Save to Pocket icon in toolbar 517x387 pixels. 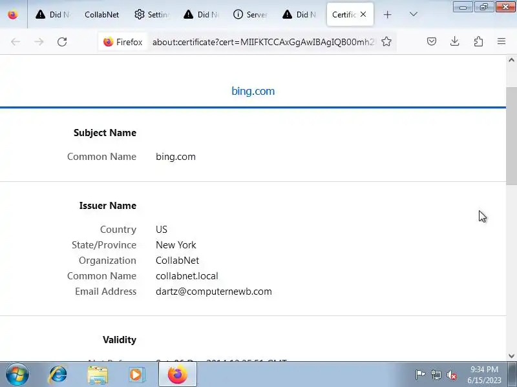[432, 41]
